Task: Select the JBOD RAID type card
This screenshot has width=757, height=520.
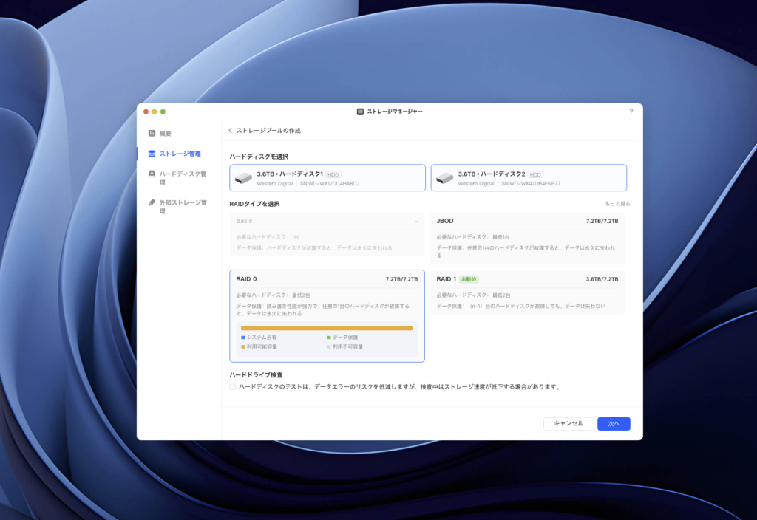Action: coord(527,238)
